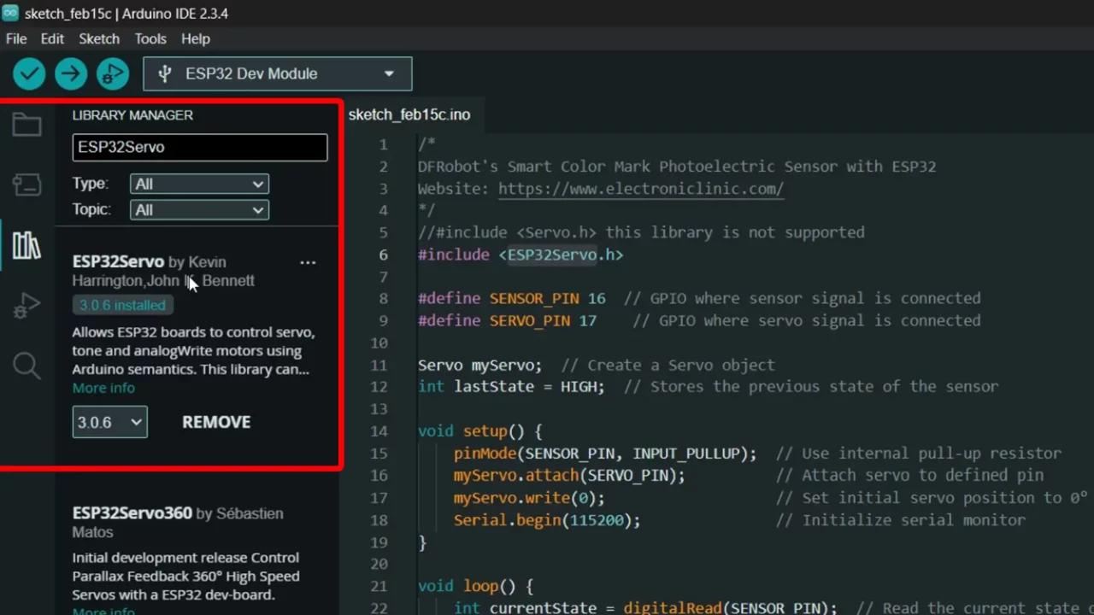Screen dimensions: 1094x615
Task: Click the Verify checkmark button
Action: point(29,73)
